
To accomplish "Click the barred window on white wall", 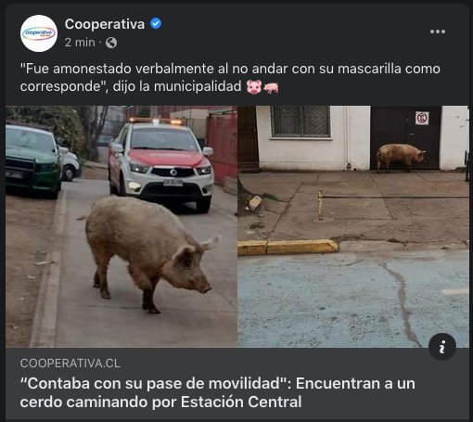I will [x=300, y=121].
